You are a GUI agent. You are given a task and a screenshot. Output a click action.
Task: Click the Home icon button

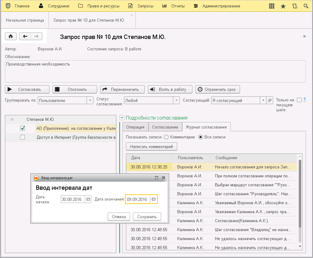11,36
